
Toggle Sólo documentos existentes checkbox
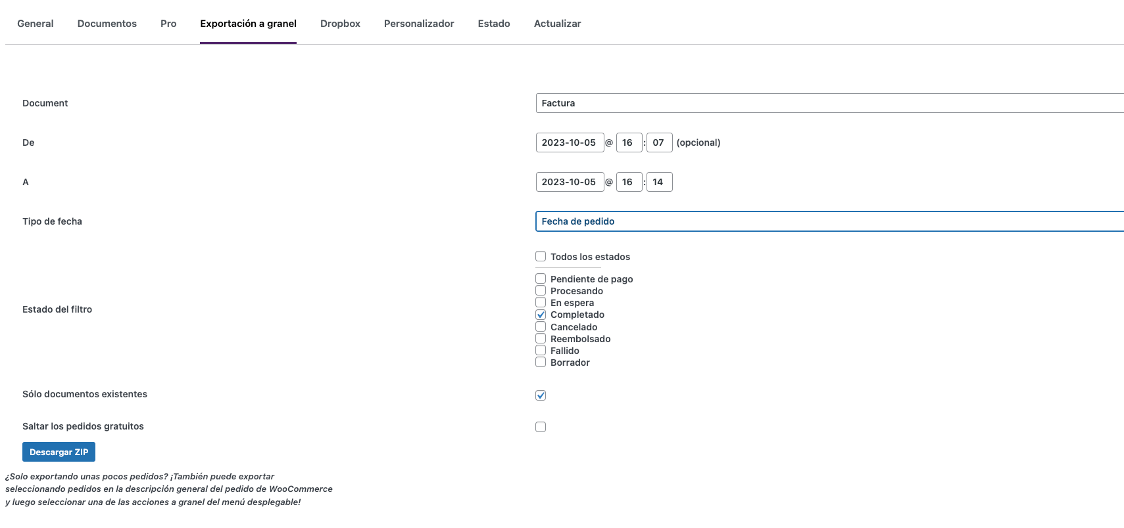coord(541,395)
